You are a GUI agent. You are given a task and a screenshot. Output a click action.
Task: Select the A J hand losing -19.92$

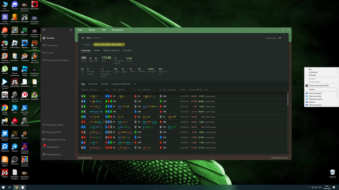183,122
